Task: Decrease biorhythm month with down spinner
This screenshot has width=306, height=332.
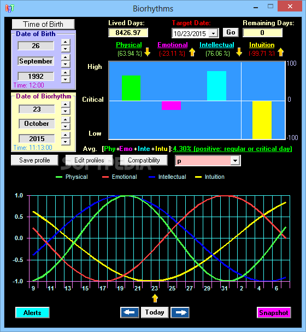Action: (66, 127)
